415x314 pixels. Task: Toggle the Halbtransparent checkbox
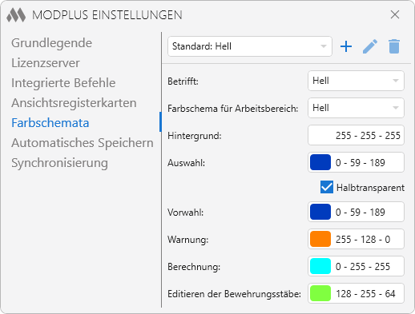point(327,187)
